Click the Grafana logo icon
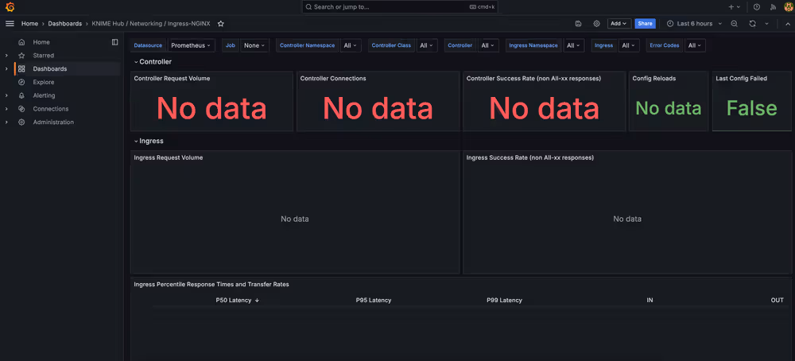Viewport: 795px width, 361px height. pos(10,7)
